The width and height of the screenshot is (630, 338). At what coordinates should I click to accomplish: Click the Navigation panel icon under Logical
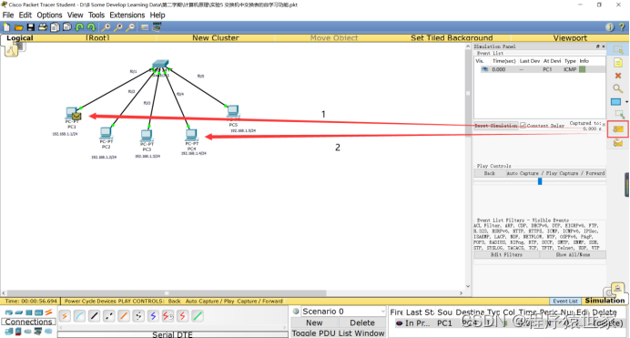click(11, 50)
